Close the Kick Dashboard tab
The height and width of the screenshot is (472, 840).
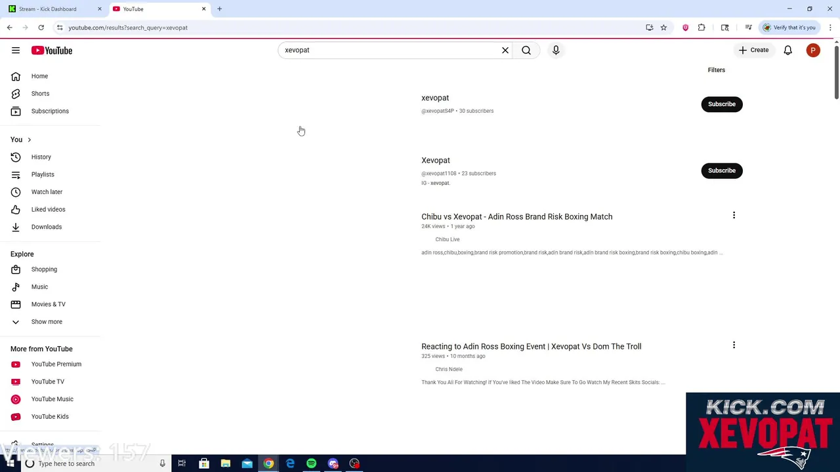click(100, 9)
